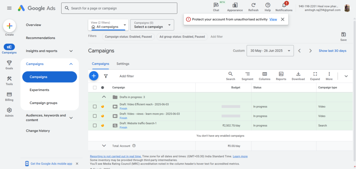Collapse the table toolbar chevron
The image size is (356, 169).
coord(346,76)
